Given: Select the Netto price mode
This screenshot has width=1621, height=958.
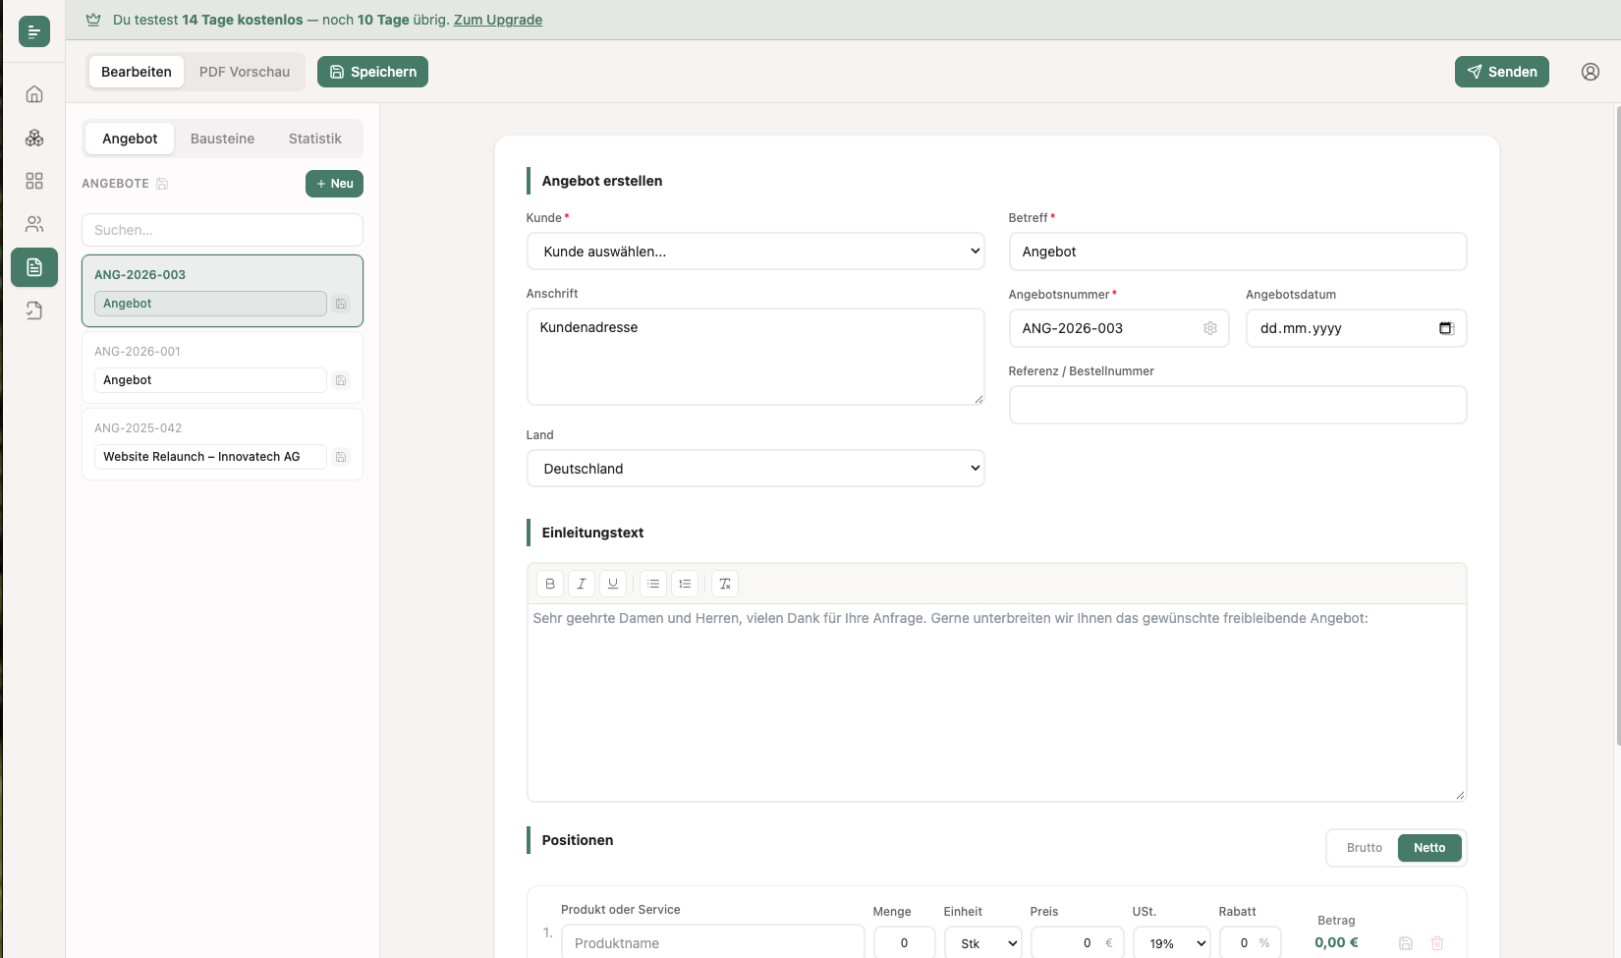Looking at the screenshot, I should coord(1428,848).
